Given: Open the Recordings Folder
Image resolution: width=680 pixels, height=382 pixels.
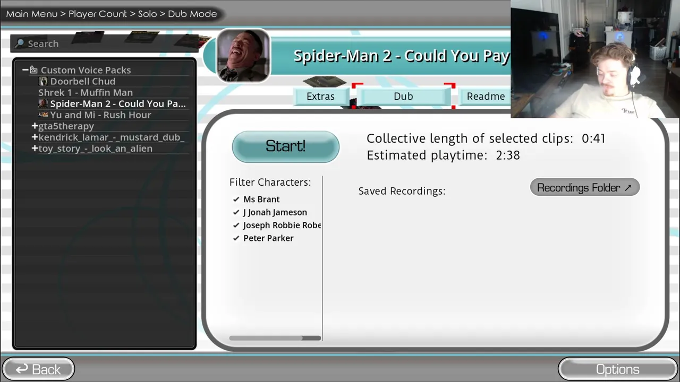Looking at the screenshot, I should tap(584, 187).
